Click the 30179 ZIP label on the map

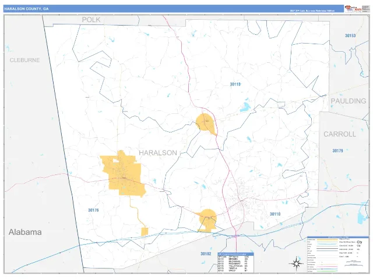[x=338, y=151]
